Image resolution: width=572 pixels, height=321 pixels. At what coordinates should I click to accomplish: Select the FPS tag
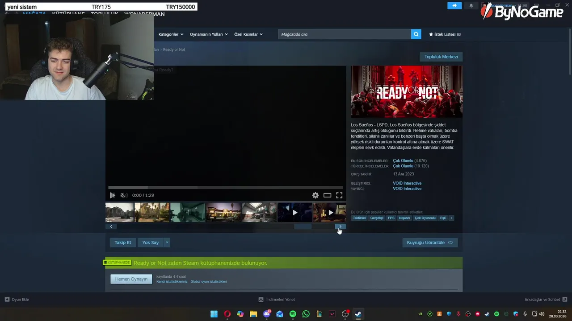(x=391, y=218)
